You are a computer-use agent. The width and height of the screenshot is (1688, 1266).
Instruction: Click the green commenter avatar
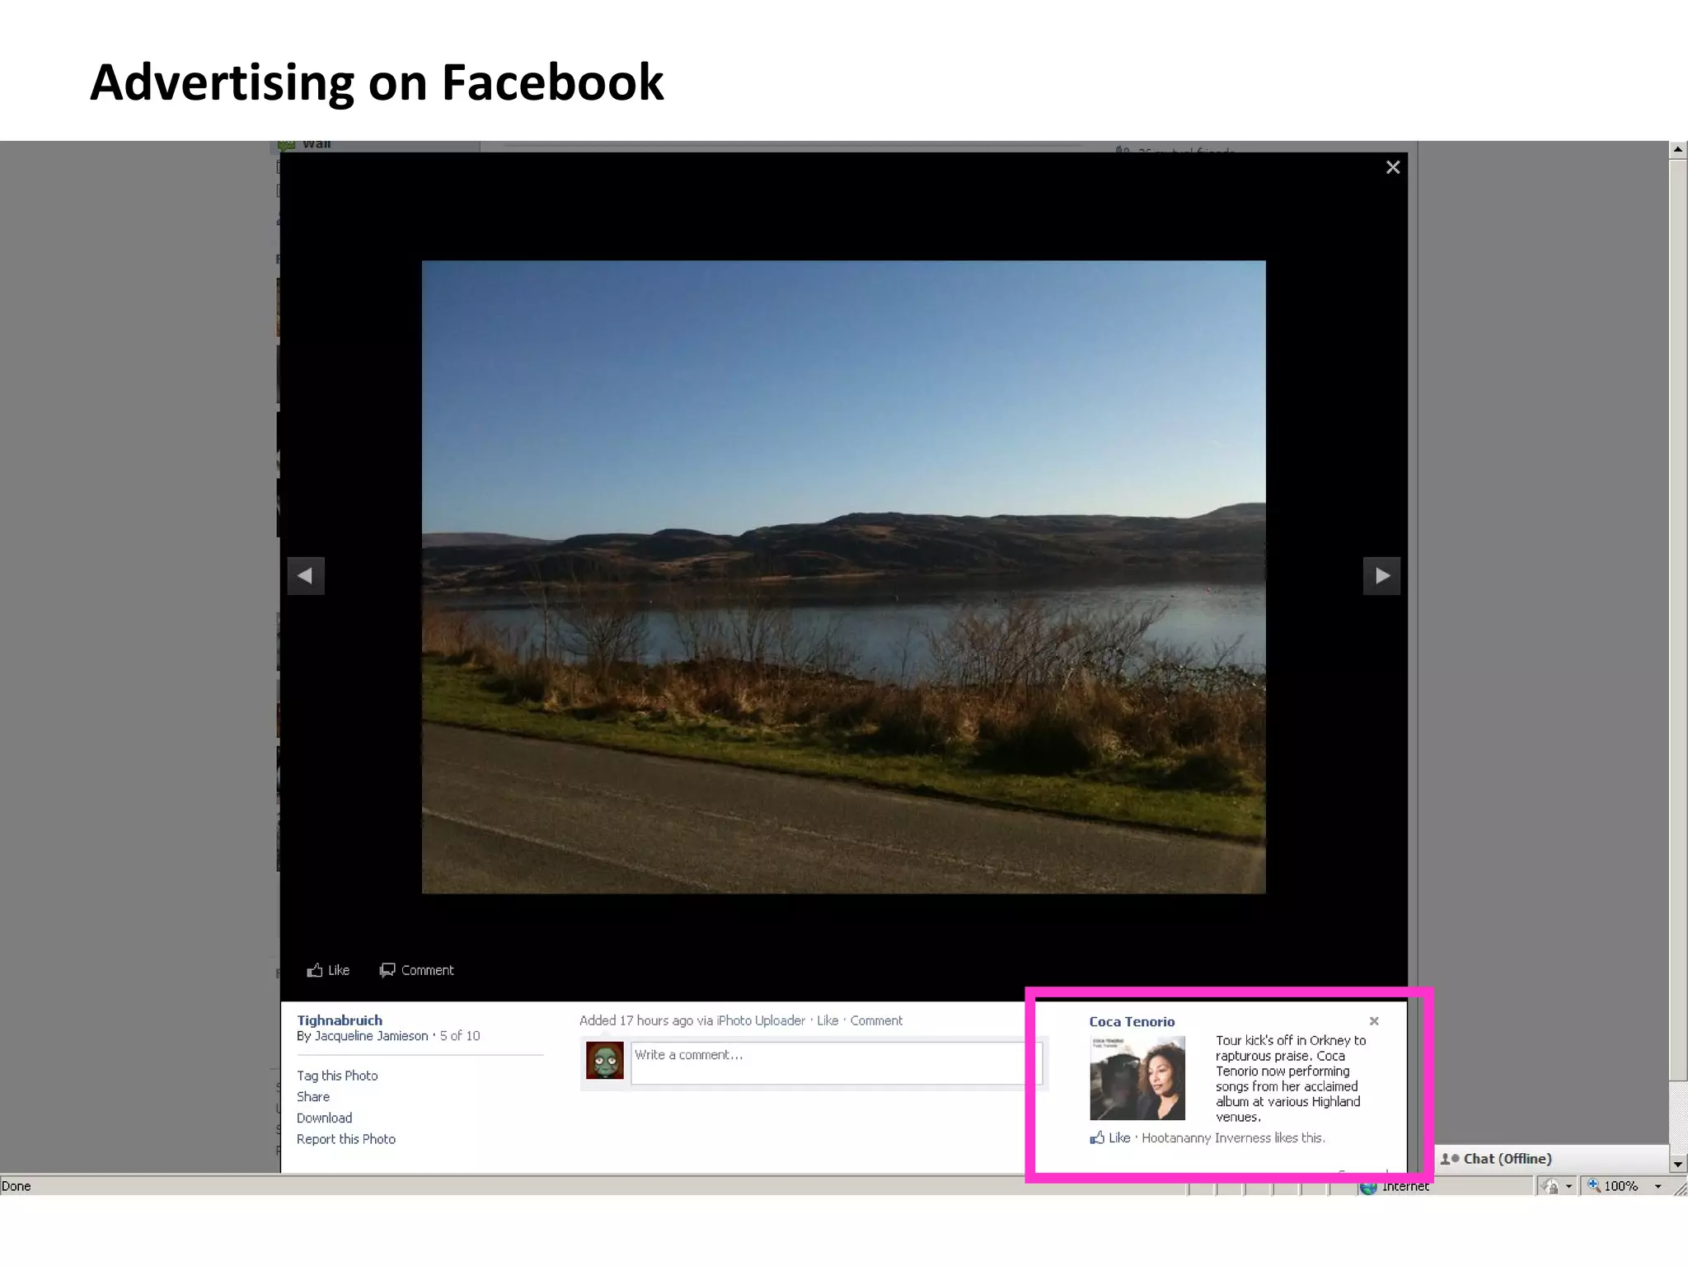(x=604, y=1061)
